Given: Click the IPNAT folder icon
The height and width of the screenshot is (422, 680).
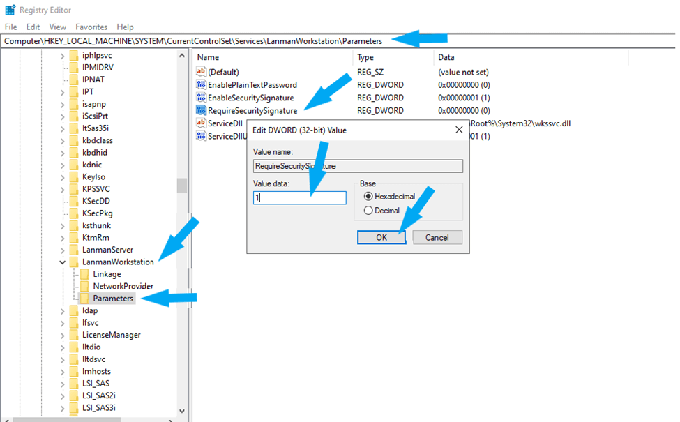Looking at the screenshot, I should coord(74,80).
